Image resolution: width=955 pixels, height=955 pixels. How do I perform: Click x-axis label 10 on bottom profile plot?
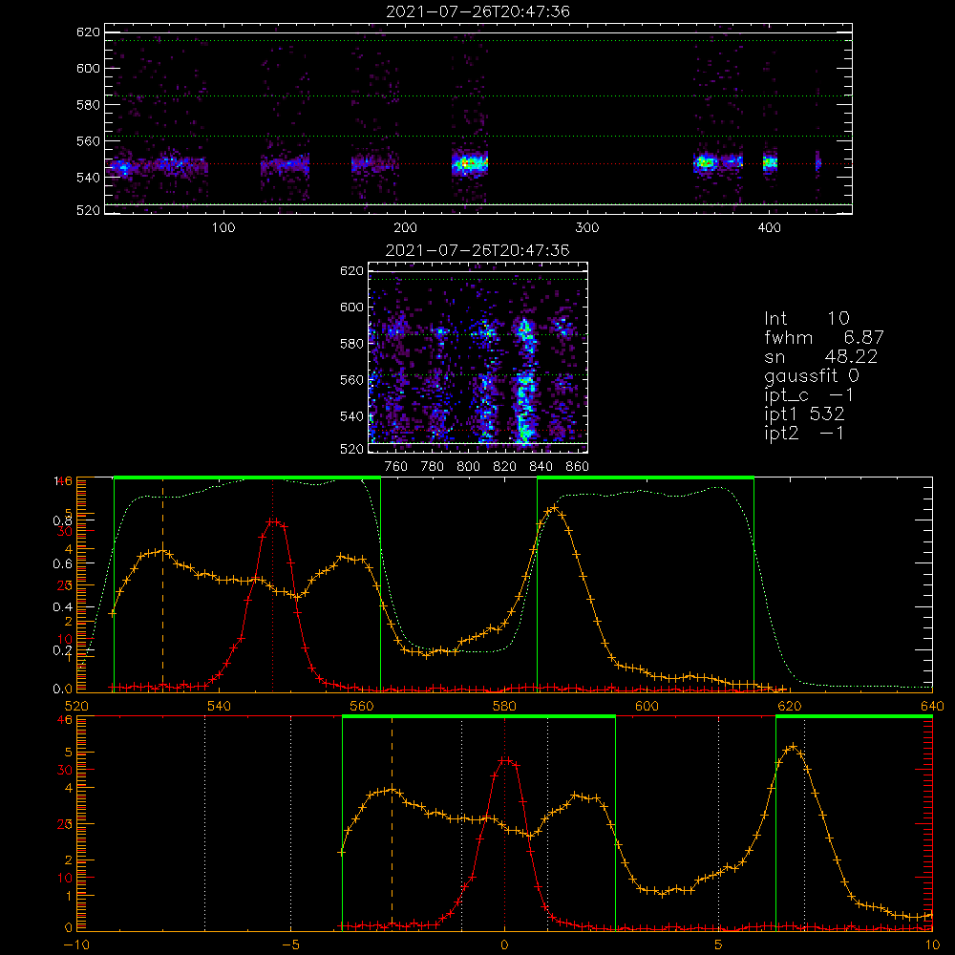pyautogui.click(x=932, y=944)
